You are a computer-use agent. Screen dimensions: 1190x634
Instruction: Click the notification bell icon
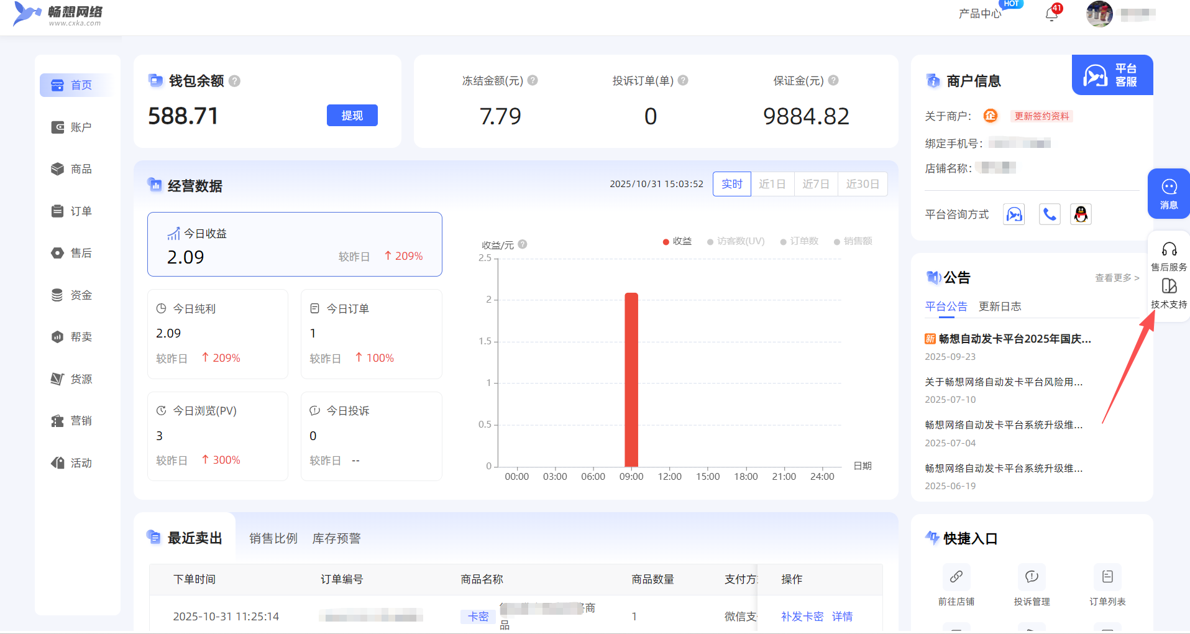(1051, 14)
